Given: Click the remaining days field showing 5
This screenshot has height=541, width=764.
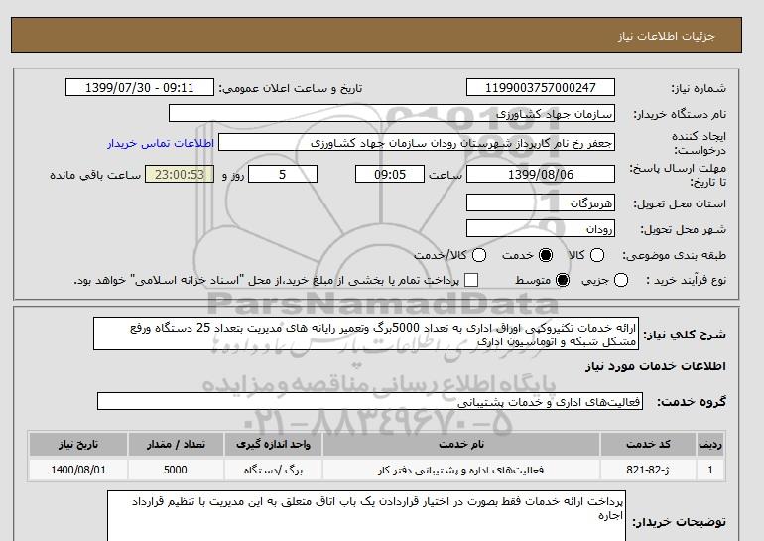Looking at the screenshot, I should coord(283,174).
